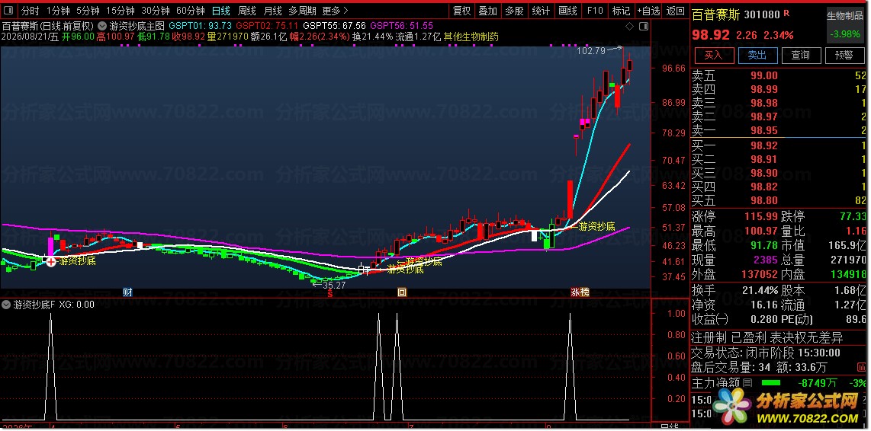
Task: Click the 跌停 limit-down price 77.33
Action: point(851,216)
